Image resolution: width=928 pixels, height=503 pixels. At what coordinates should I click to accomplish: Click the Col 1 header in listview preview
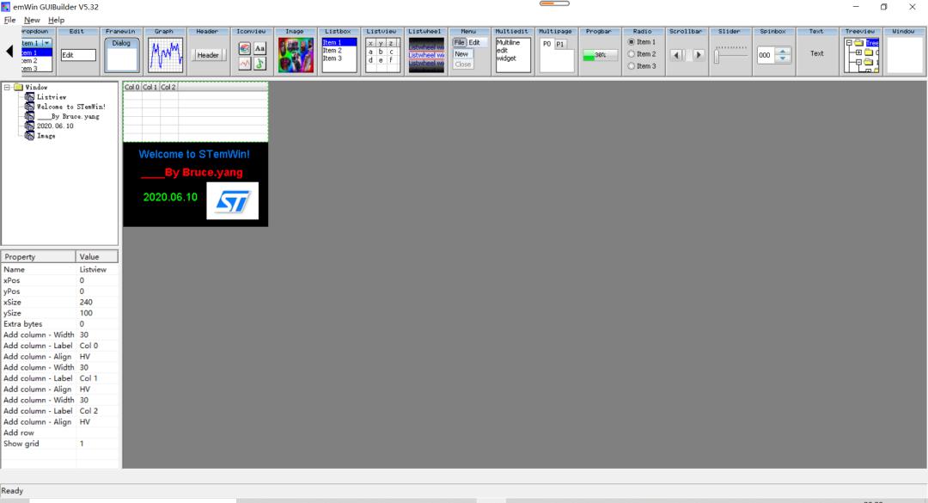tap(150, 87)
